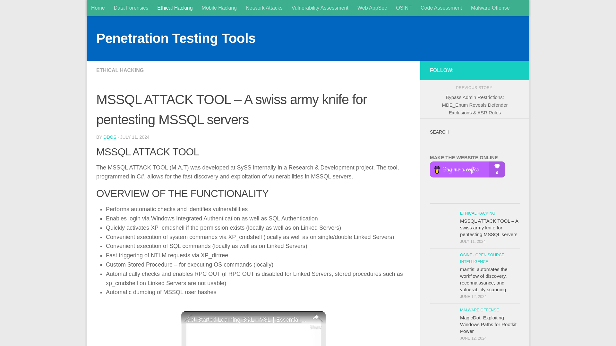Viewport: 616px width, 346px height.
Task: Expand the Vulnerability Assessment menu
Action: 320,8
